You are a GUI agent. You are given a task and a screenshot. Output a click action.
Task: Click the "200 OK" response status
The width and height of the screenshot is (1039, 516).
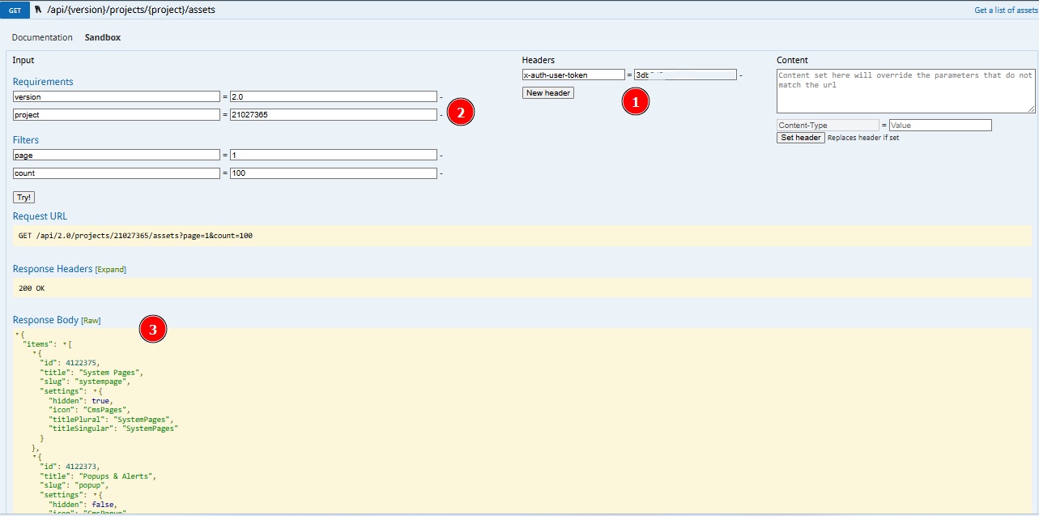pos(32,288)
